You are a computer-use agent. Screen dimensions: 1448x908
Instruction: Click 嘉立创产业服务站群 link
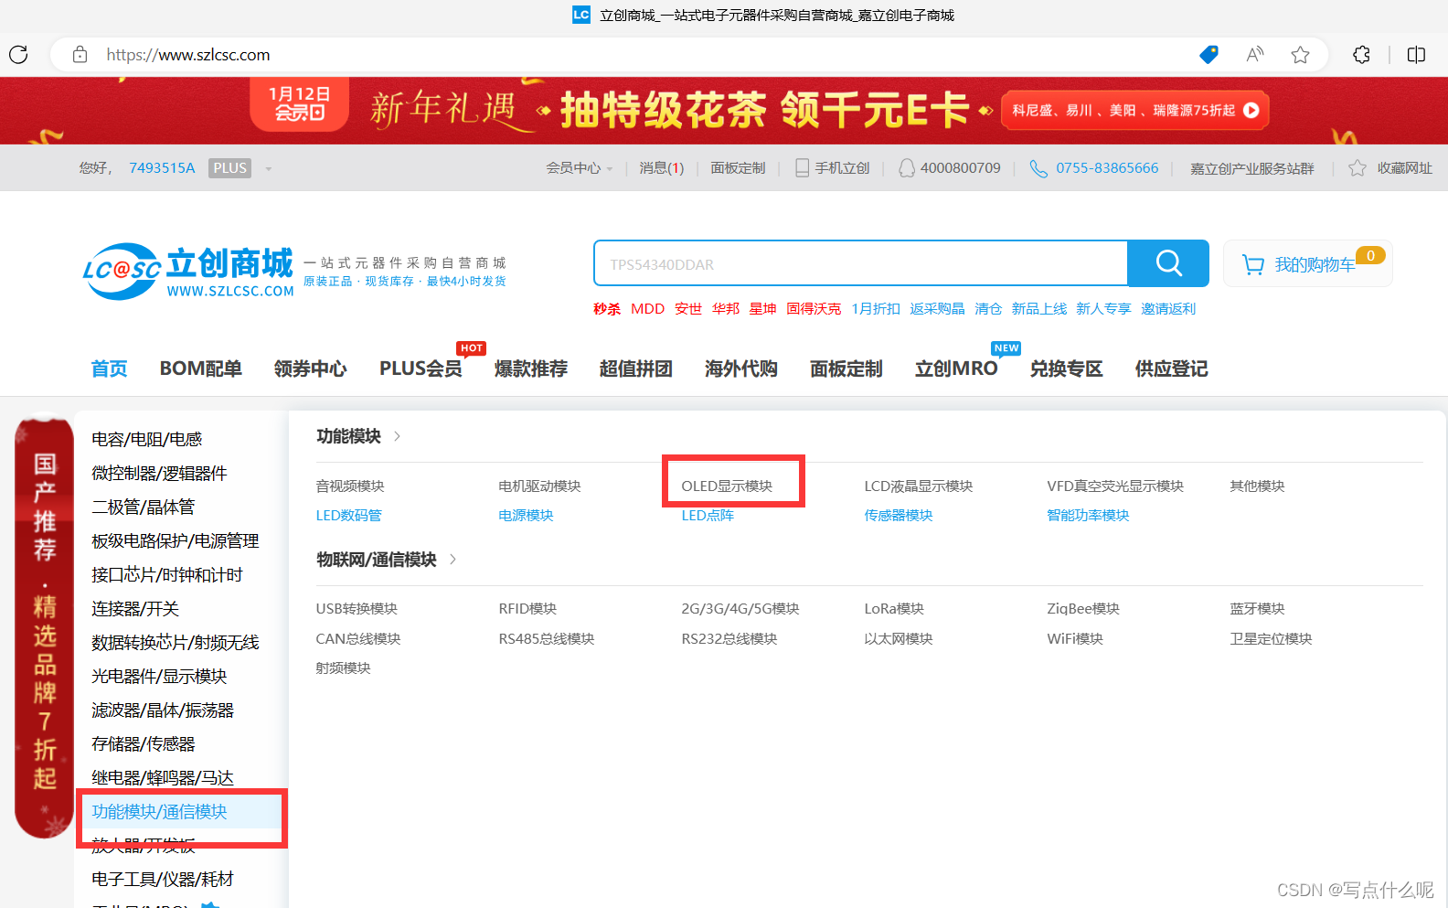[1251, 168]
